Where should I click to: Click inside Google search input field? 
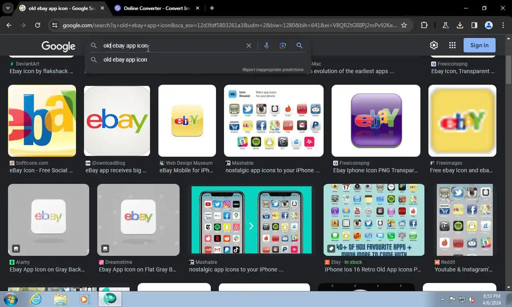172,46
